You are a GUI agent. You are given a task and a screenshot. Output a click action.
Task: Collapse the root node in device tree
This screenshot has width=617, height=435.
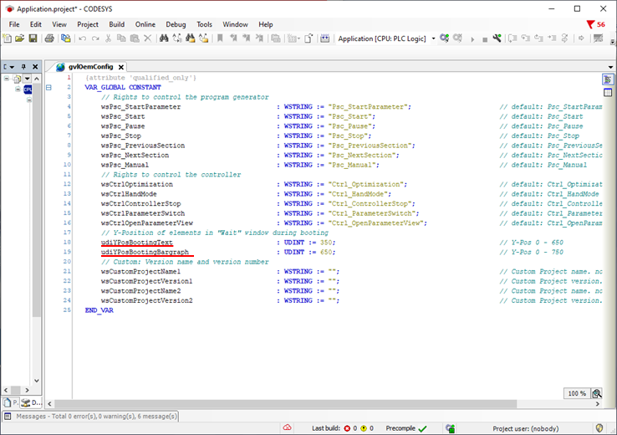tap(6, 79)
